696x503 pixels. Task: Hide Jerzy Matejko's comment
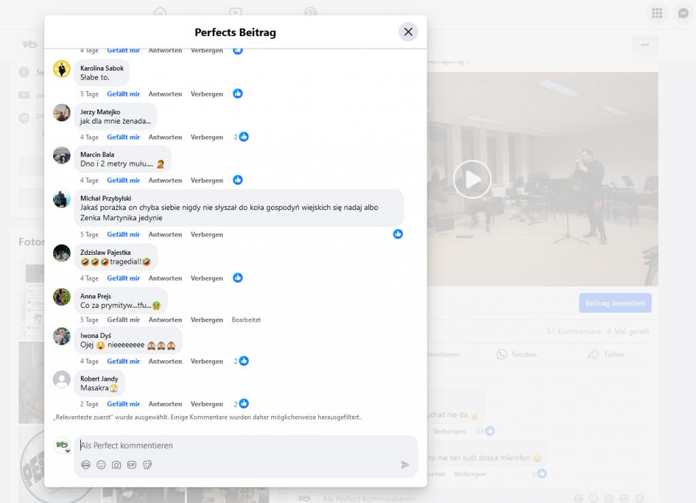click(x=207, y=137)
